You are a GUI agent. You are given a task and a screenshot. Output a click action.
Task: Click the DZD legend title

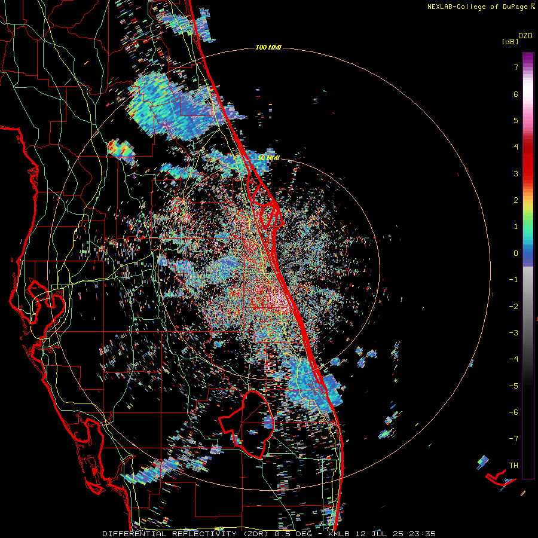point(525,36)
